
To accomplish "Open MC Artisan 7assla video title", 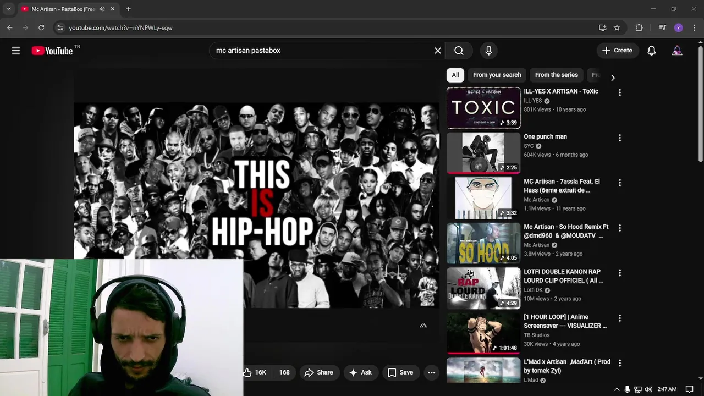I will pyautogui.click(x=562, y=186).
